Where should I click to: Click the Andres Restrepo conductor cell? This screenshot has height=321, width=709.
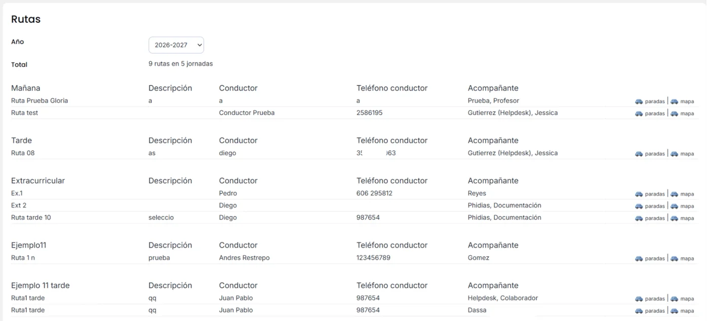(244, 258)
